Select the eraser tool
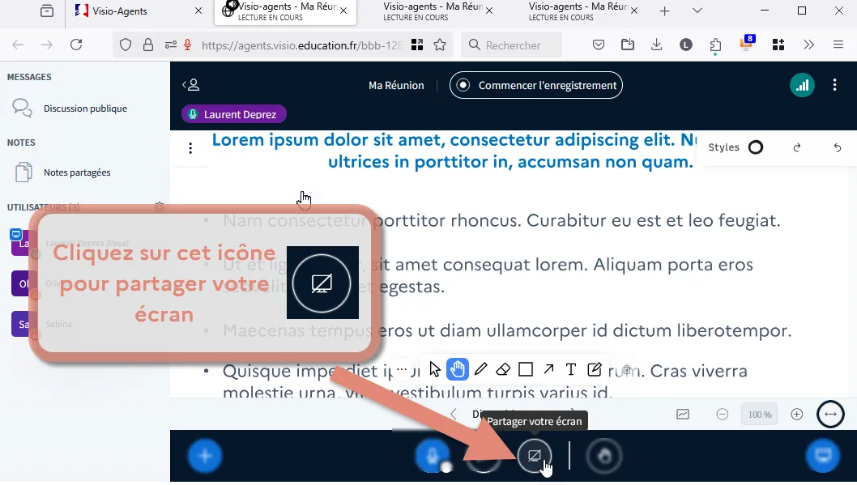 coord(503,370)
